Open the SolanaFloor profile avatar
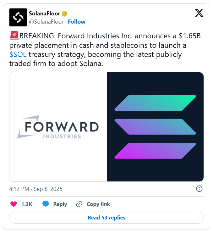The width and height of the screenshot is (213, 233). (x=18, y=17)
